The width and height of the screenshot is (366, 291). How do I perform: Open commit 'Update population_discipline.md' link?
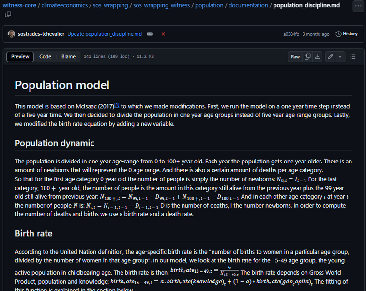[105, 34]
